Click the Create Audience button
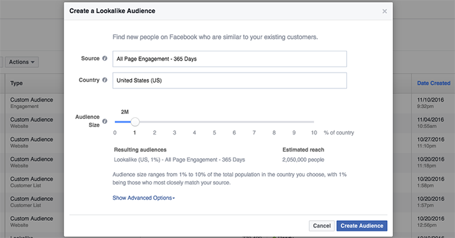The width and height of the screenshot is (455, 238). pos(362,226)
